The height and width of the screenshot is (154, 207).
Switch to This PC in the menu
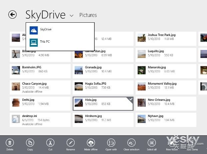[60, 42]
